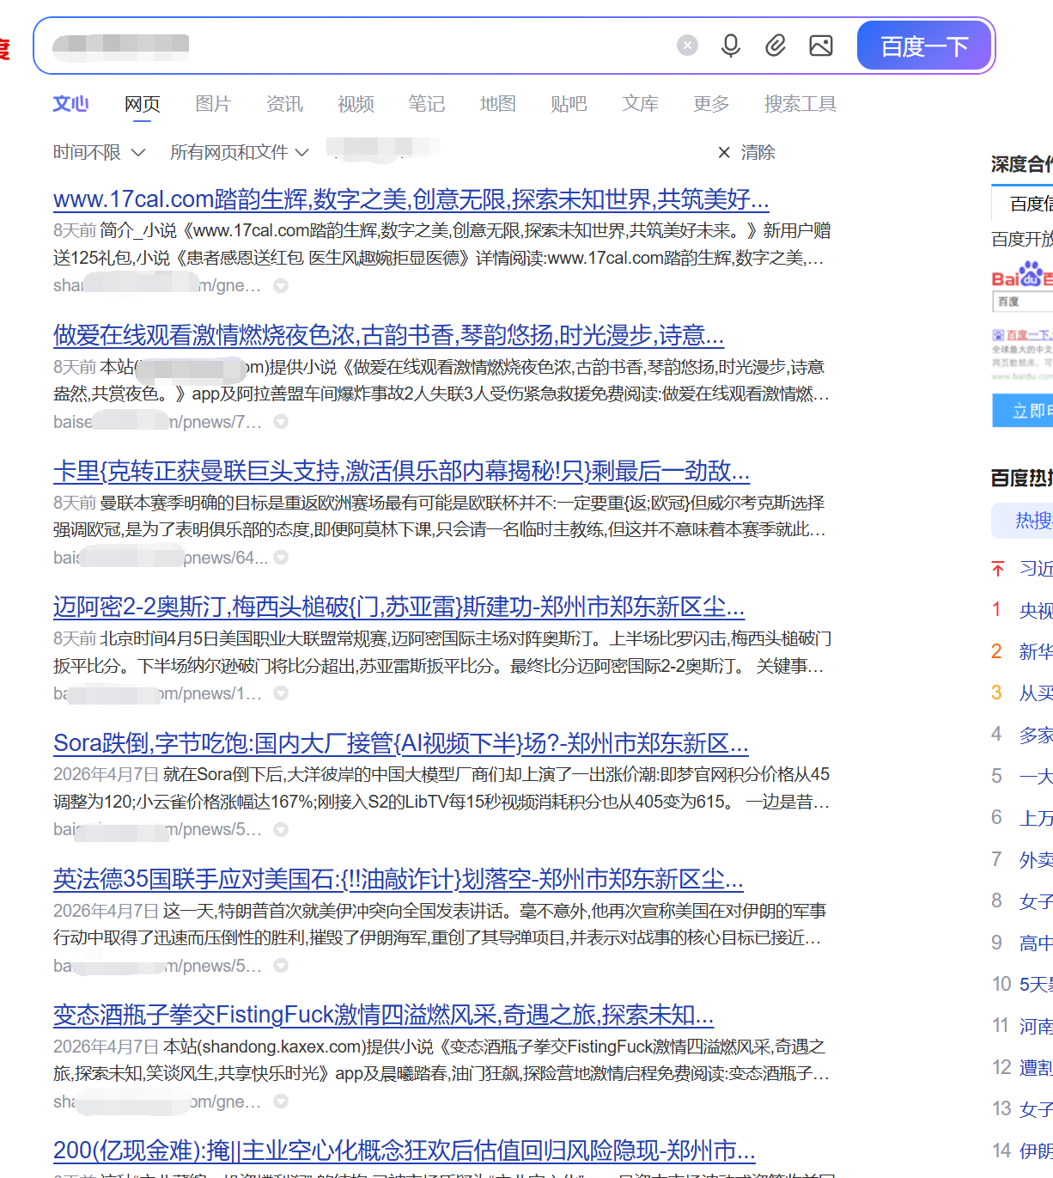Click 清除 to clear search filters
Image resolution: width=1053 pixels, height=1178 pixels.
click(x=746, y=152)
